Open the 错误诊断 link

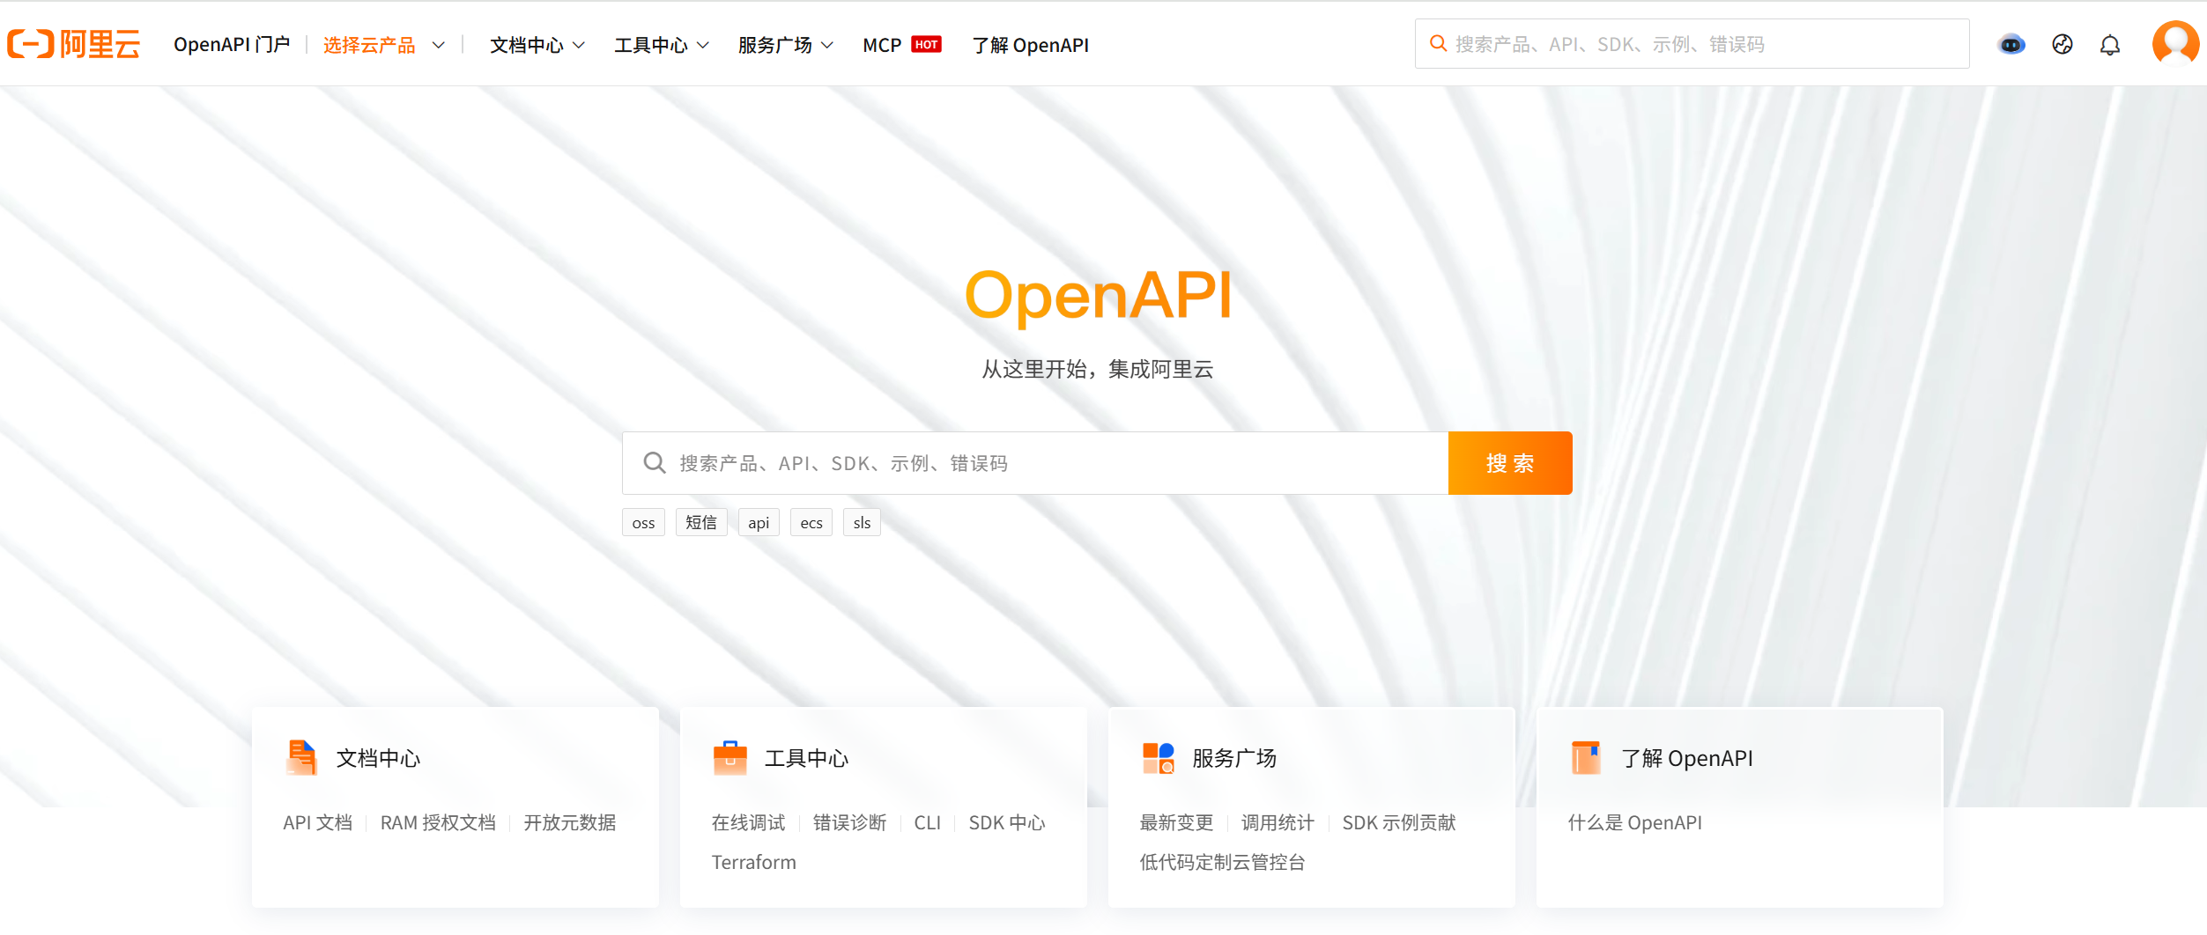coord(849,822)
